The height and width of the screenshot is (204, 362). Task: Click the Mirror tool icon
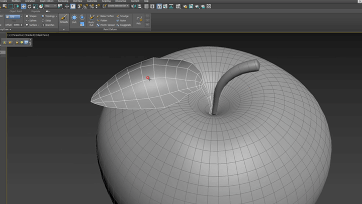[x=134, y=7]
